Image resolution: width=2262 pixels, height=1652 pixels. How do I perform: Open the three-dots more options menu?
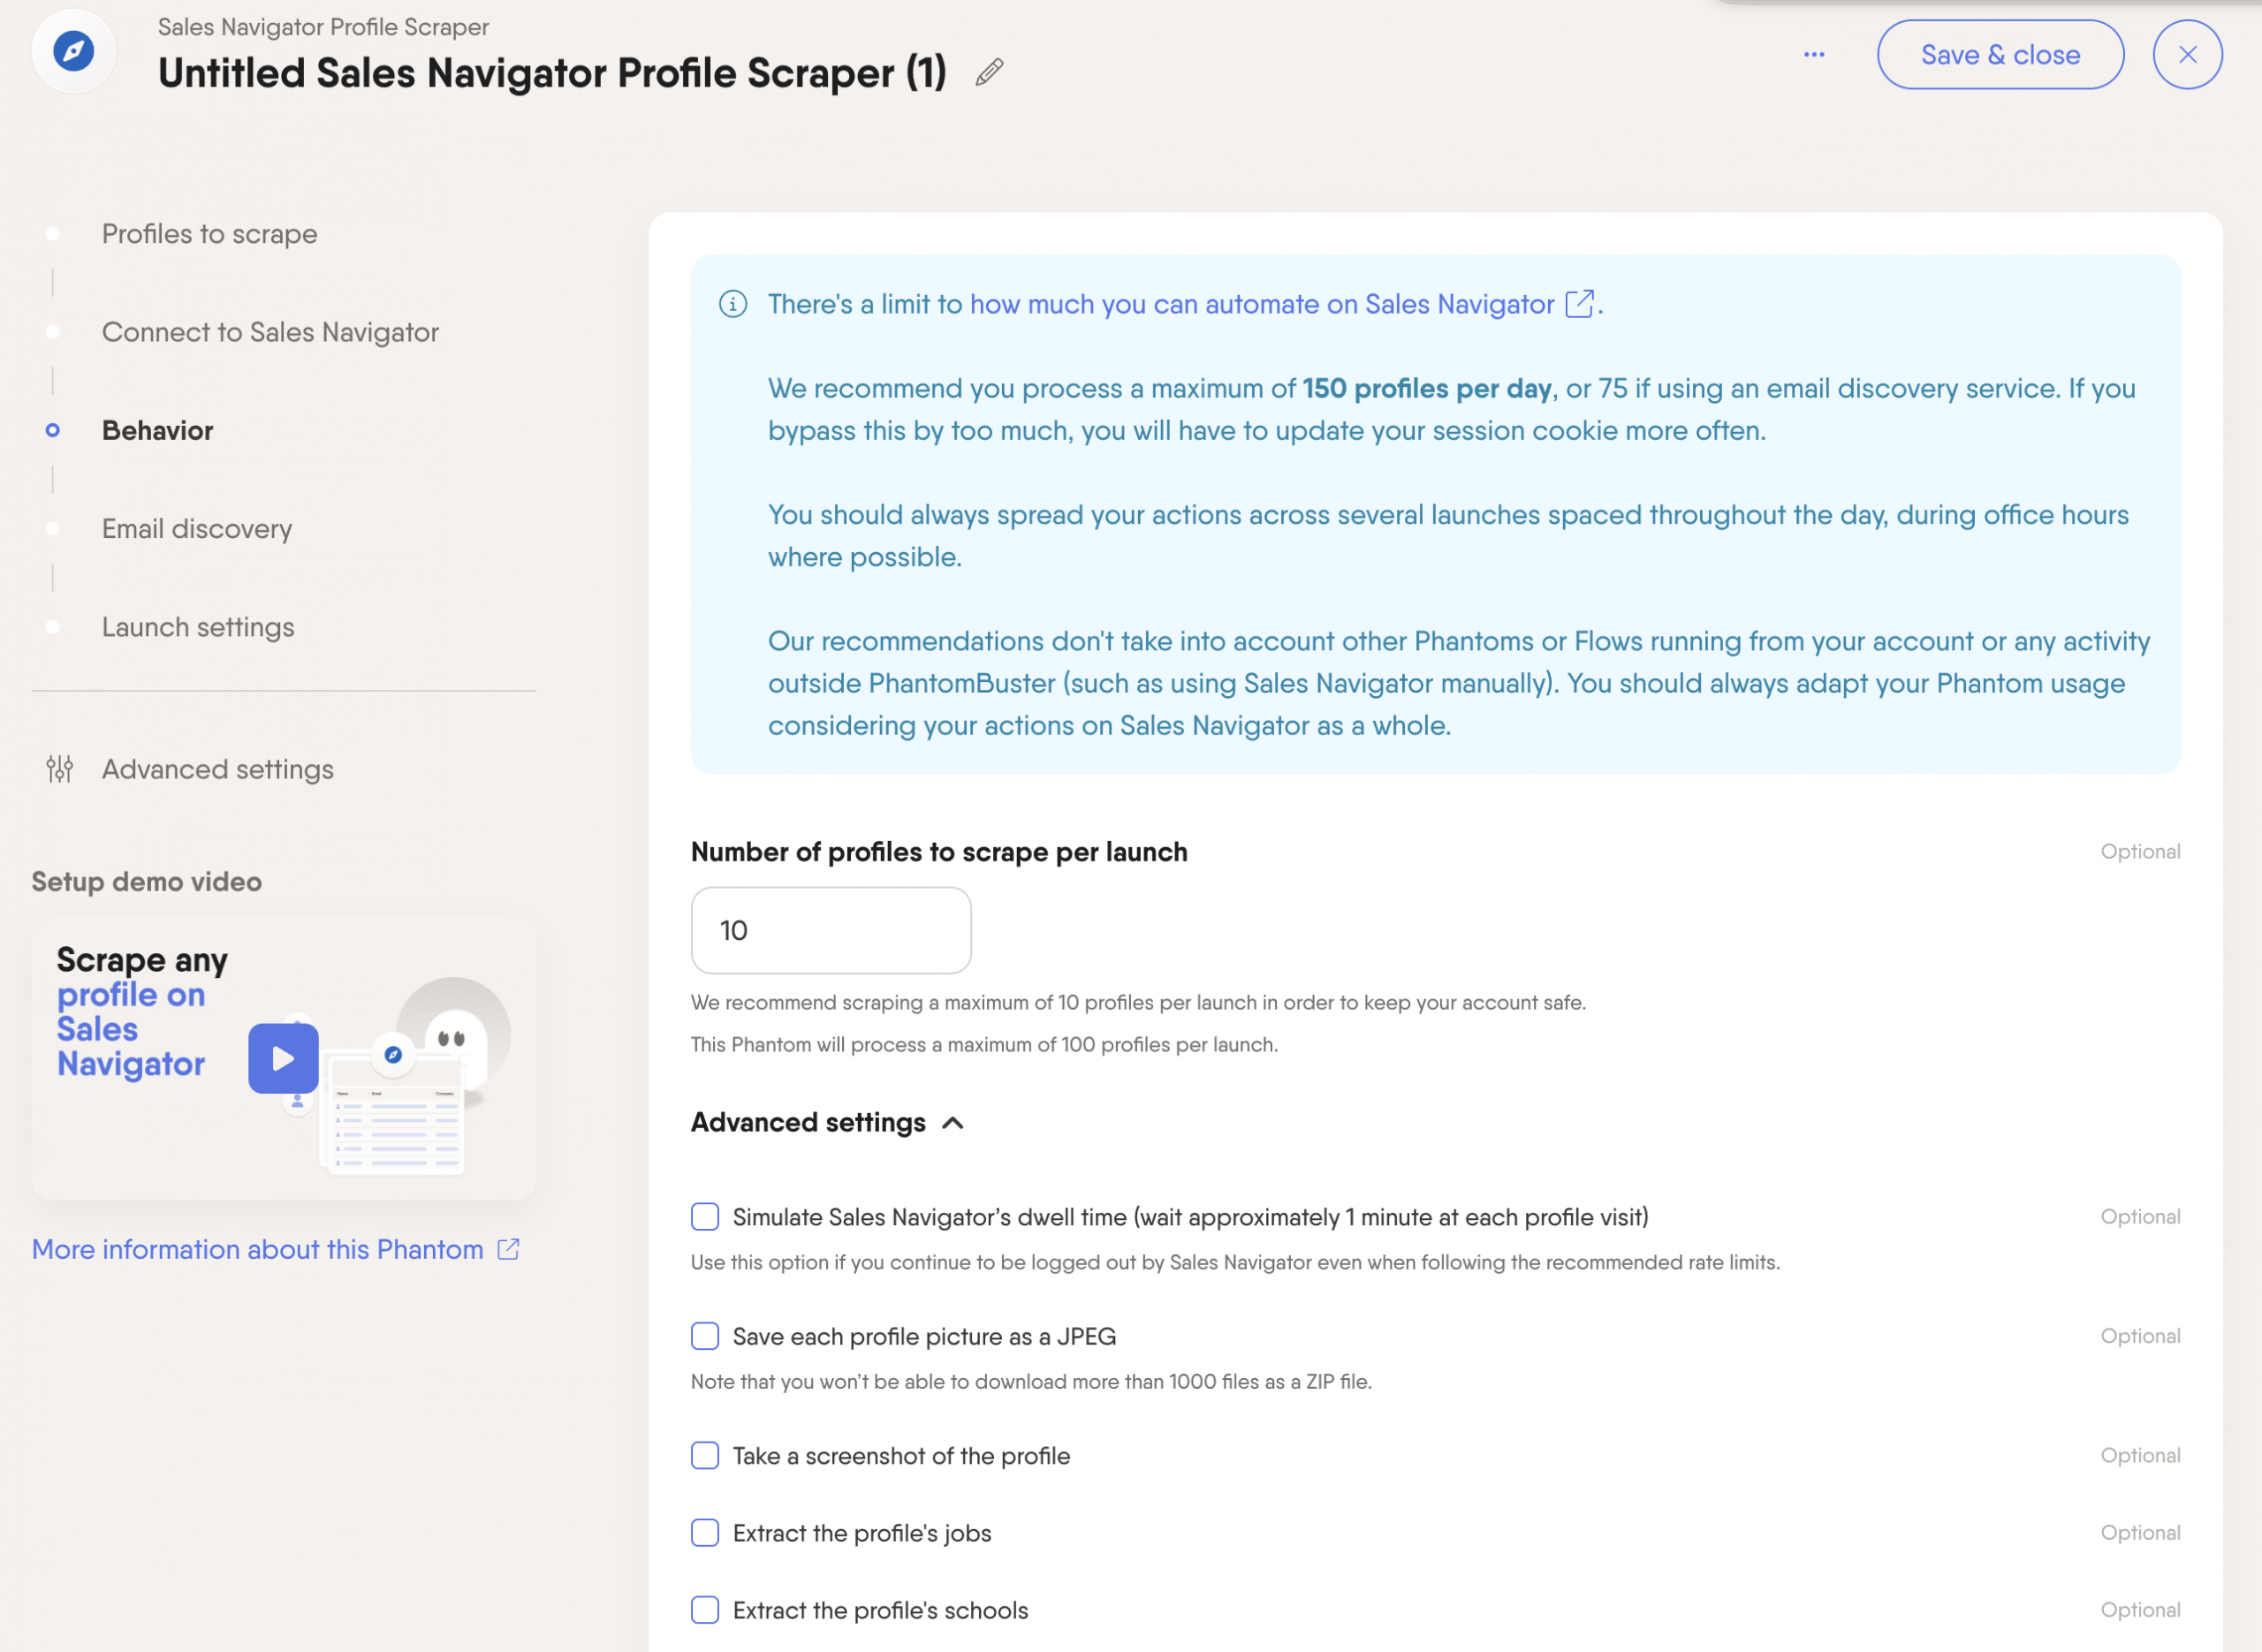pos(1814,54)
